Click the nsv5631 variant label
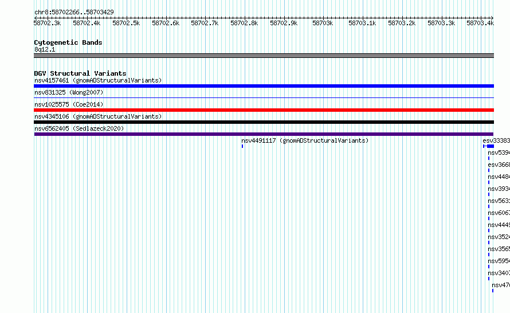The width and height of the screenshot is (510, 313). [499, 201]
